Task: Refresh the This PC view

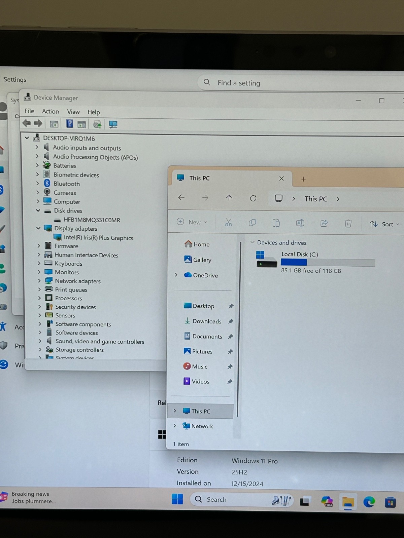Action: pyautogui.click(x=253, y=198)
